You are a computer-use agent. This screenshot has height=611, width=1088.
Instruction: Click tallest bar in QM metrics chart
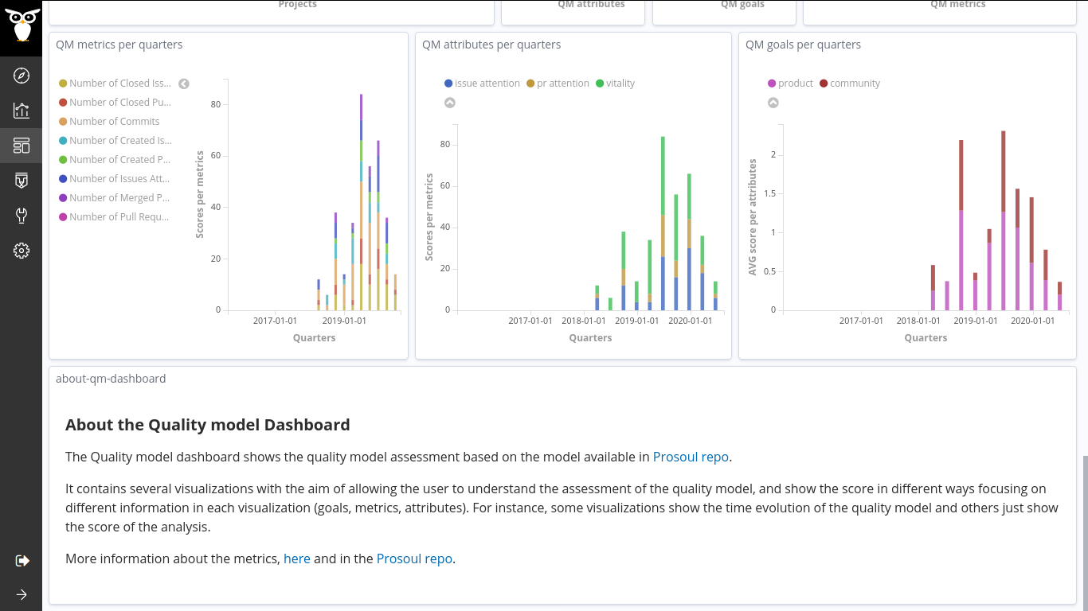click(x=361, y=202)
